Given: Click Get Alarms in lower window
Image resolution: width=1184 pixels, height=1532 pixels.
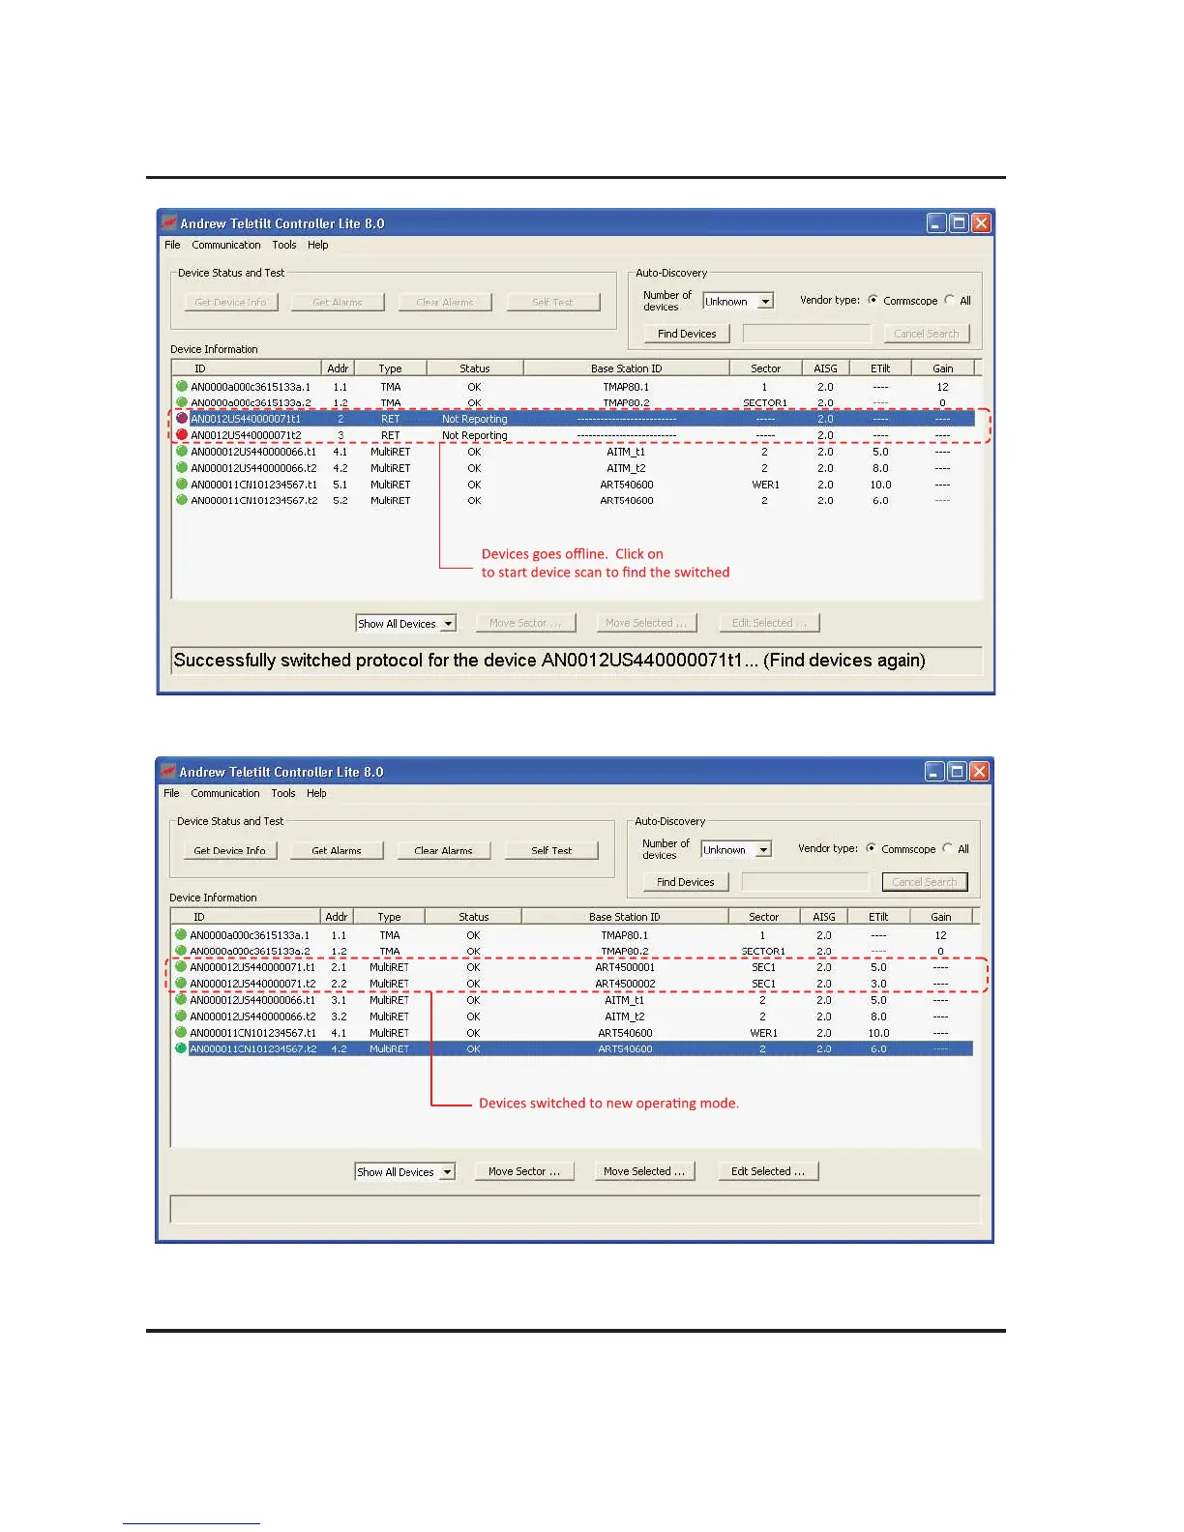Looking at the screenshot, I should 337,851.
